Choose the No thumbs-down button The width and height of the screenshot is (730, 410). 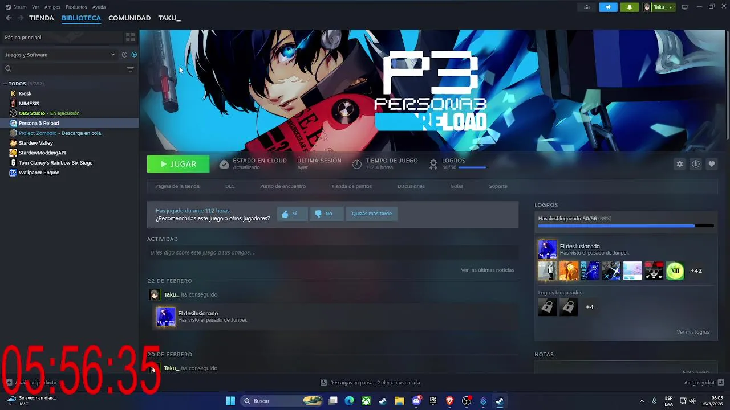click(x=327, y=214)
